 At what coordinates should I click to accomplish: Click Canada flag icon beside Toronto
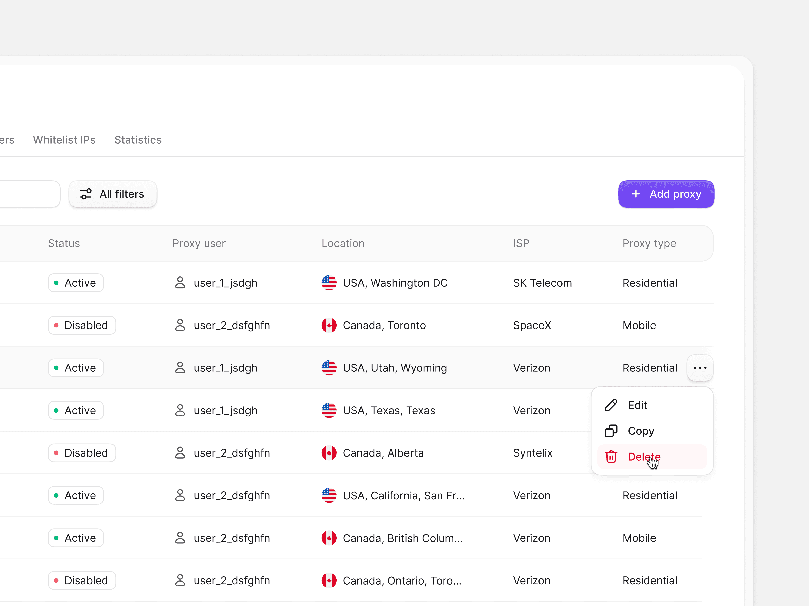[329, 325]
